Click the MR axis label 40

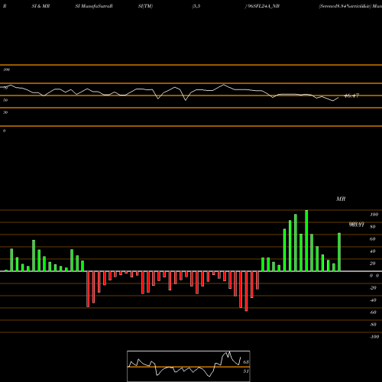pyautogui.click(x=373, y=251)
